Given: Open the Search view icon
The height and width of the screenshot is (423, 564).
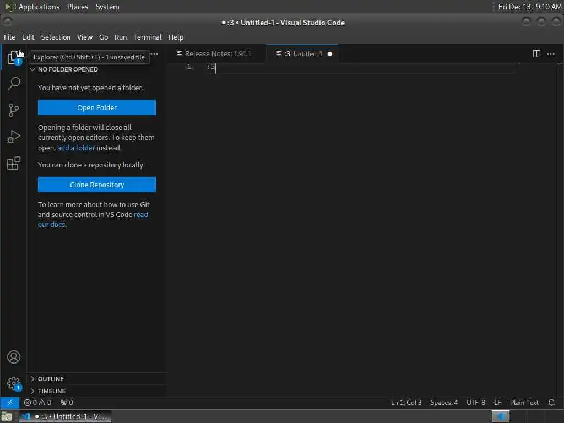Looking at the screenshot, I should tap(14, 84).
